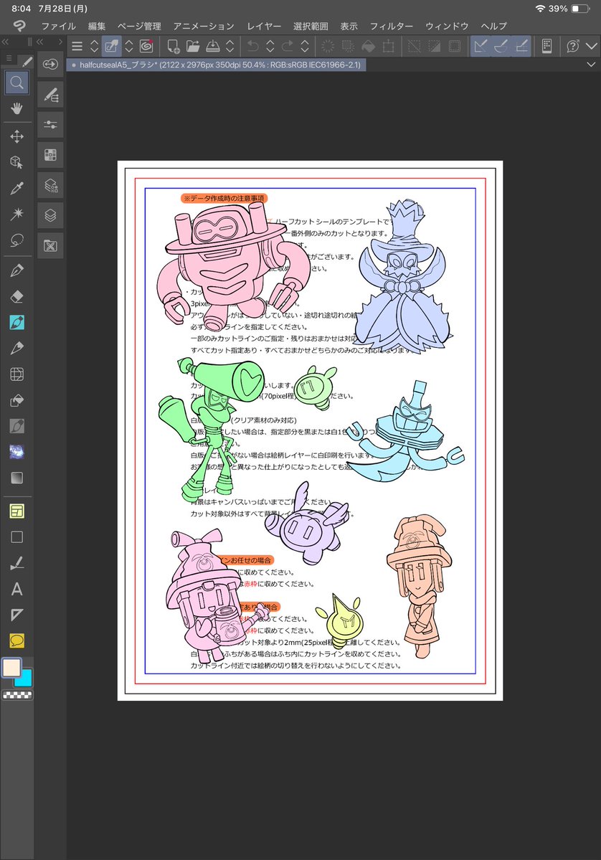Select the Eraser tool
Viewport: 601px width, 860px height.
click(x=17, y=297)
